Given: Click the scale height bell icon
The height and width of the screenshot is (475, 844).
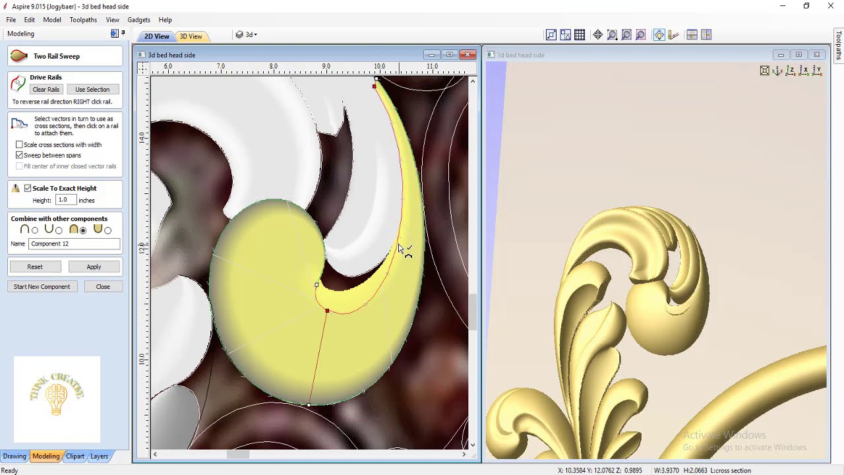Looking at the screenshot, I should click(15, 189).
